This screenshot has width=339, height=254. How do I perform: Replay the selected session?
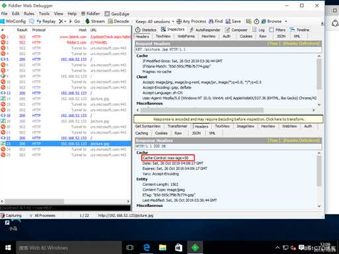point(46,21)
